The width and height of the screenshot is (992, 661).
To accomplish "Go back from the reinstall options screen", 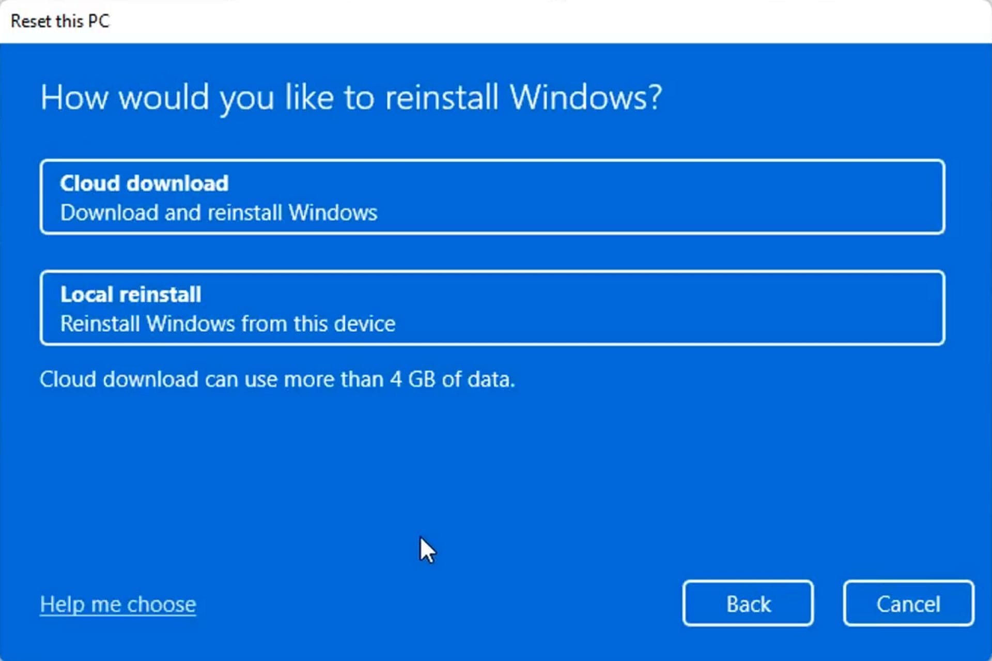I will 748,603.
